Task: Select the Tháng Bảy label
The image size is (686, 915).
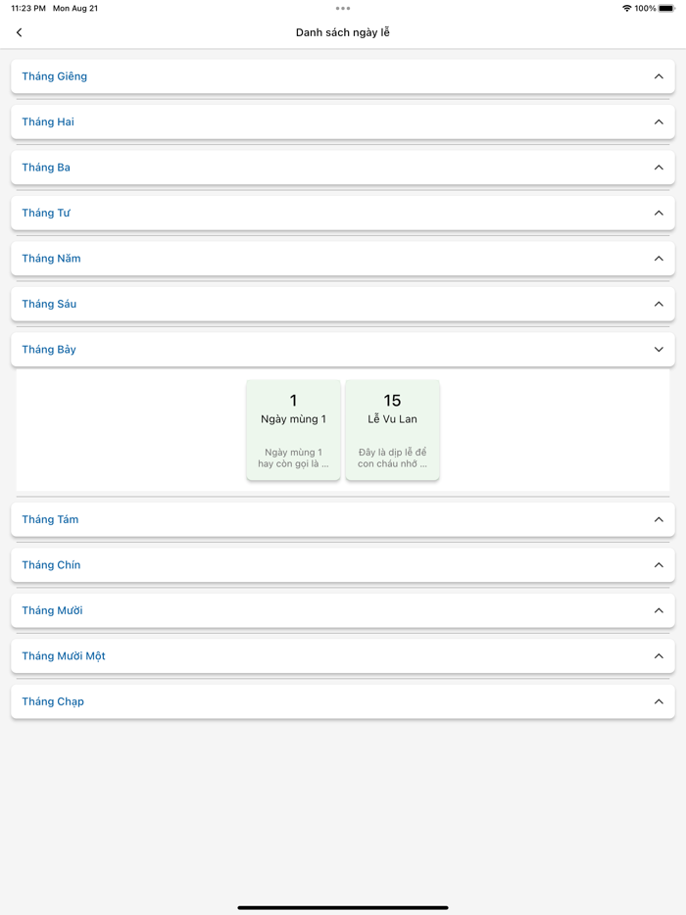Action: [49, 350]
